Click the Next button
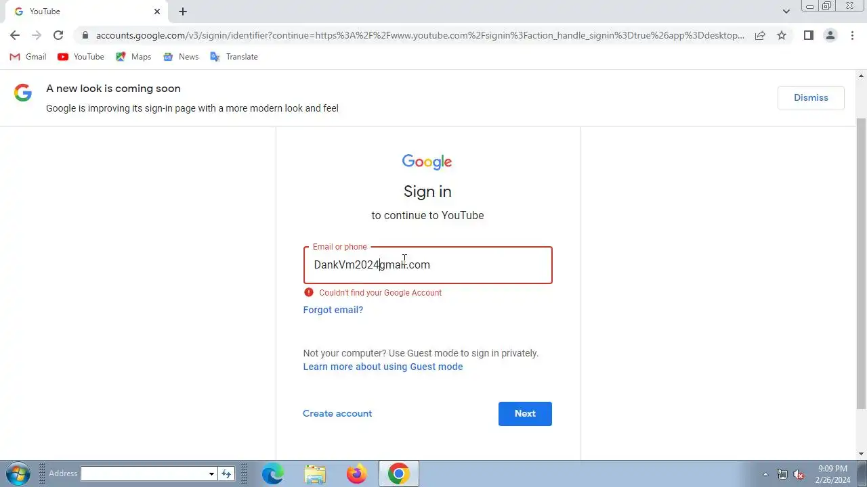This screenshot has height=487, width=867. click(x=525, y=414)
